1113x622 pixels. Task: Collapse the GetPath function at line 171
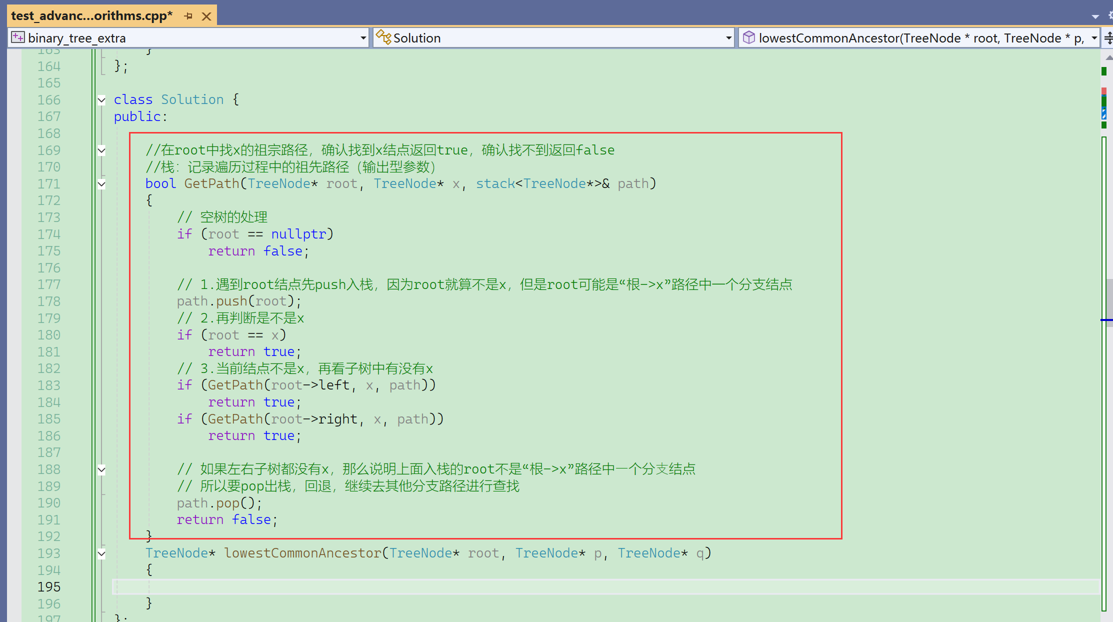(x=101, y=184)
